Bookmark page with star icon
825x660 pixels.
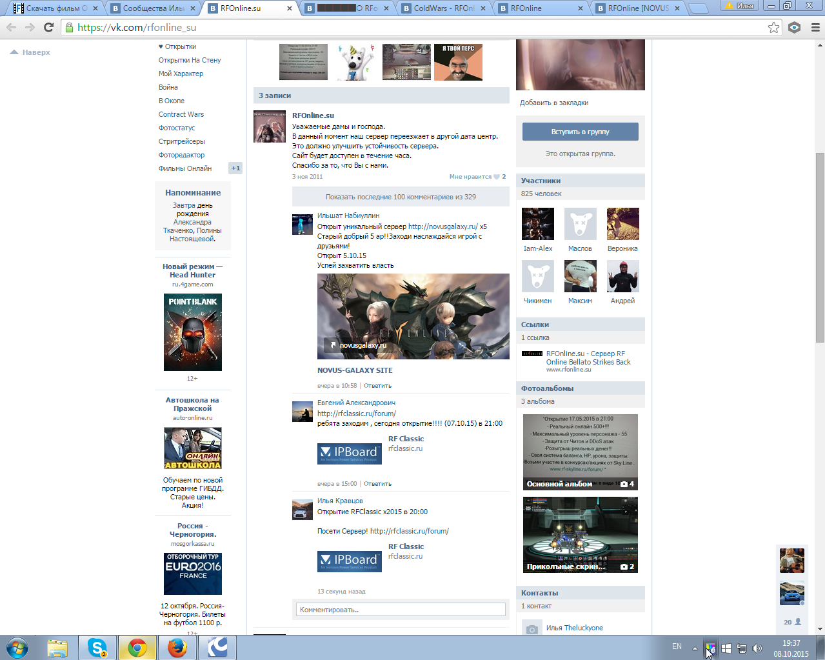point(773,27)
